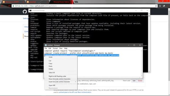
Task: Click the yii2-app-basic line in Notepad
Action: [79, 53]
